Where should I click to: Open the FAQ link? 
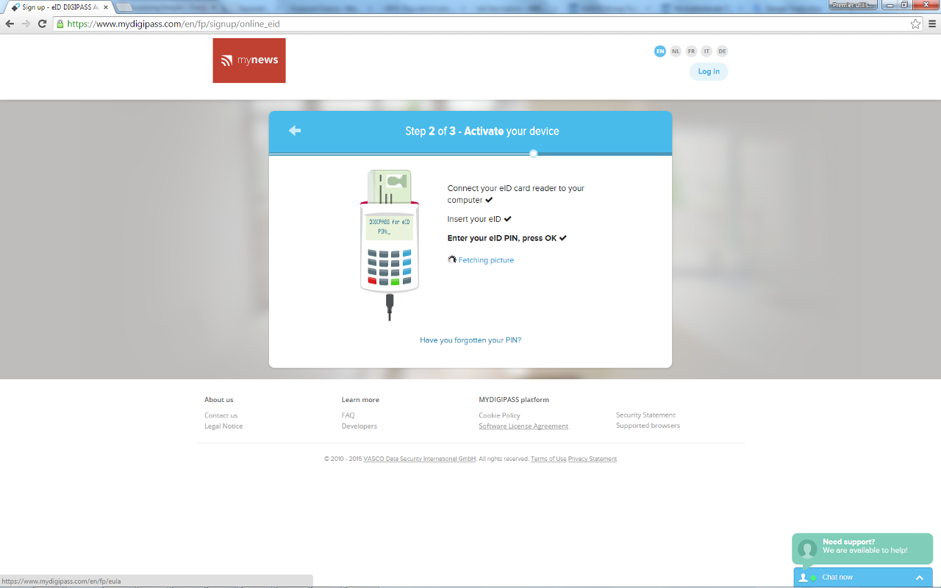348,415
